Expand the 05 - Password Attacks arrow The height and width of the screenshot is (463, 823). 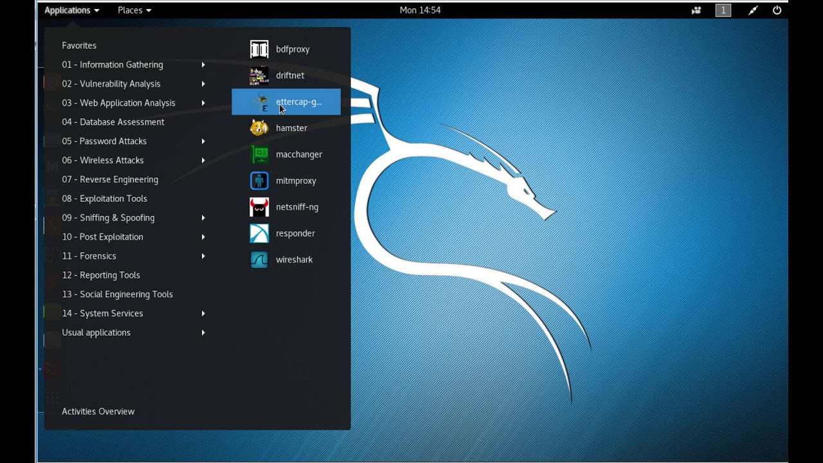203,141
